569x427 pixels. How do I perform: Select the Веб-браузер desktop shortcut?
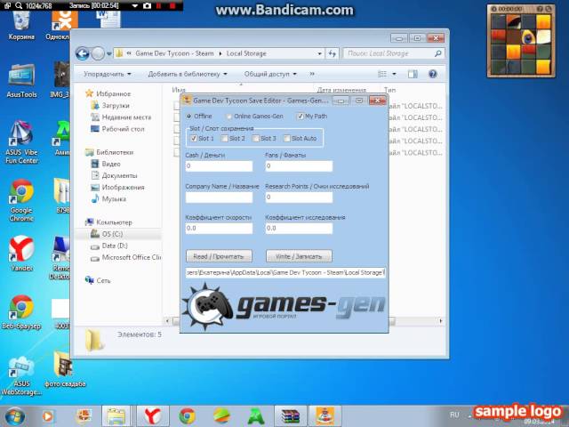pyautogui.click(x=21, y=312)
